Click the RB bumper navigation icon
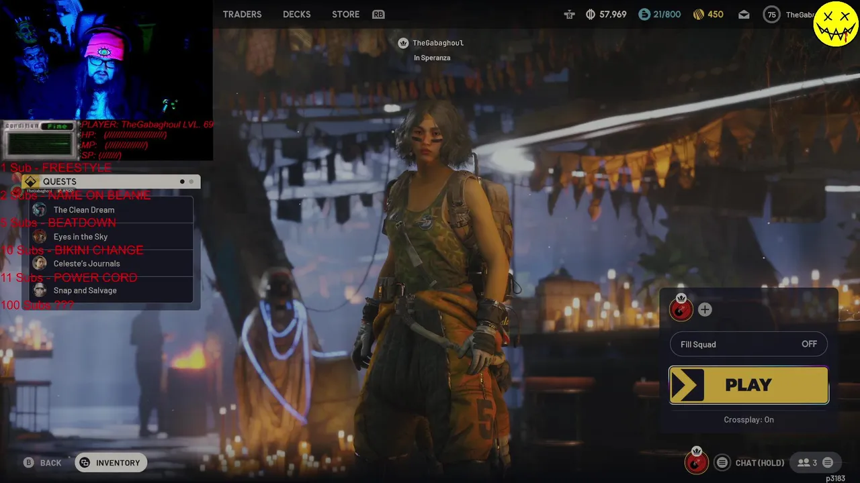This screenshot has height=483, width=860. tap(378, 14)
